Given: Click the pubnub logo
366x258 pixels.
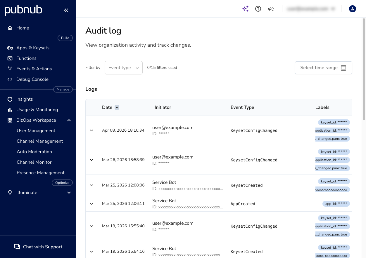Looking at the screenshot, I should click(x=23, y=10).
